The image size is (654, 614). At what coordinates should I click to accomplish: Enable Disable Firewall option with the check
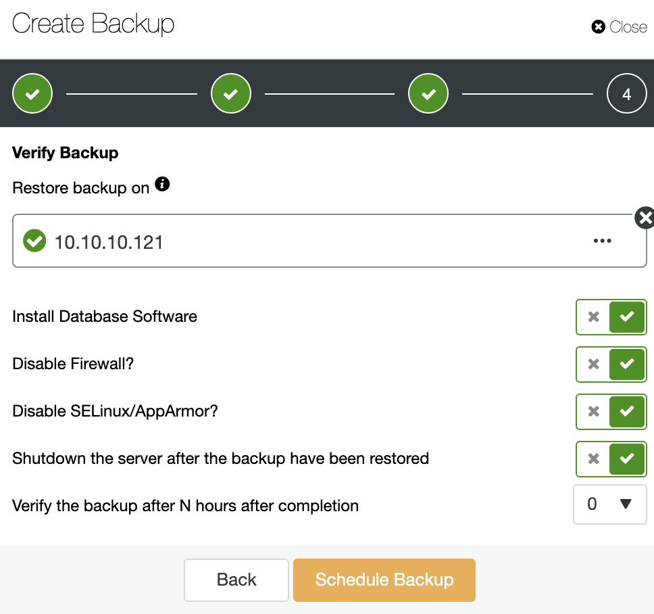coord(627,364)
